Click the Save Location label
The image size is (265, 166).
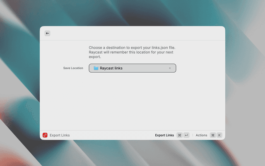(73, 68)
